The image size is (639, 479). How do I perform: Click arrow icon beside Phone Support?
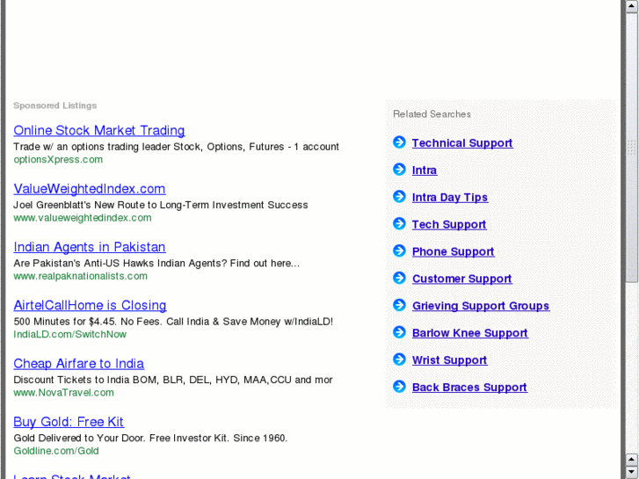pyautogui.click(x=399, y=250)
